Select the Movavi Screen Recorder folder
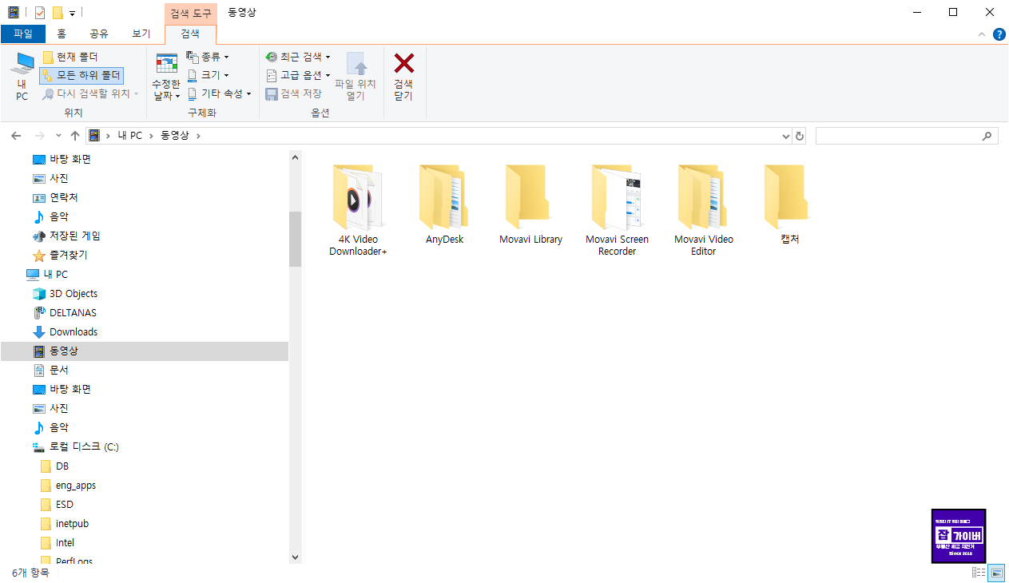This screenshot has height=583, width=1009. click(617, 210)
